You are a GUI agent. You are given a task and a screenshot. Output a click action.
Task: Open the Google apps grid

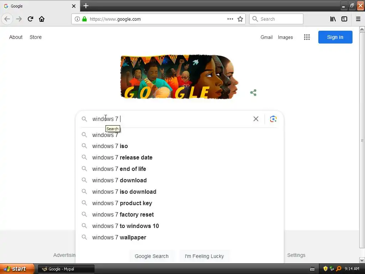pos(307,37)
